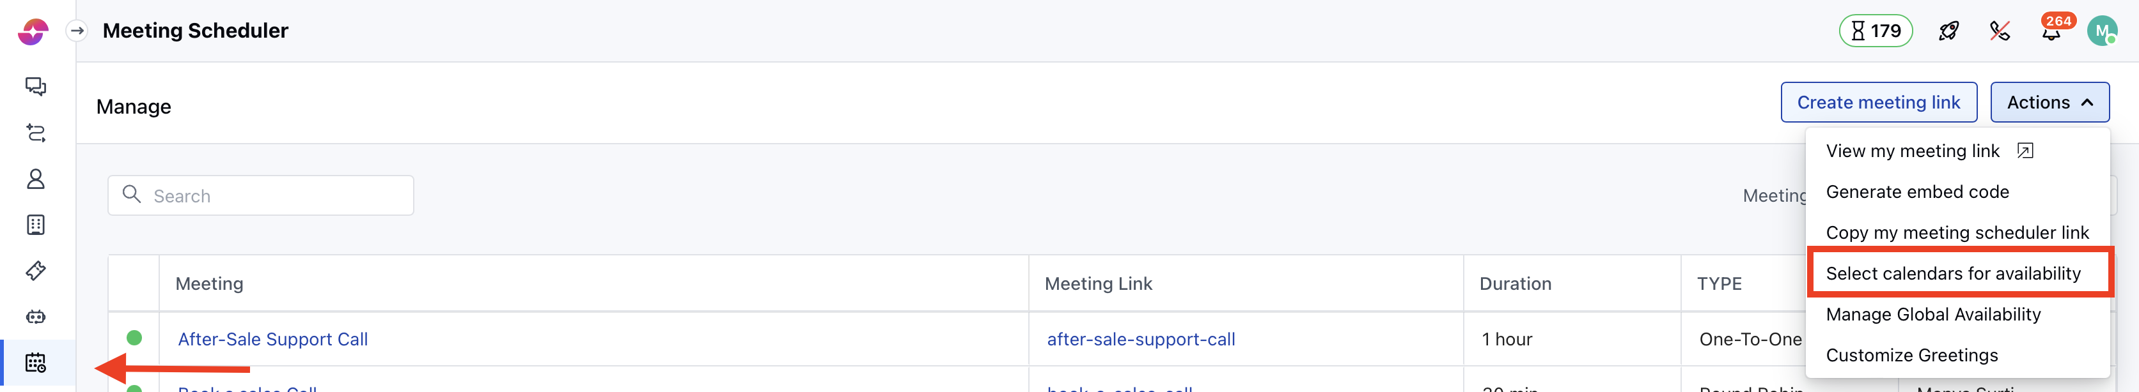Click the sequences/workflow arrows sidebar icon
Viewport: 2139px width, 392px height.
(x=35, y=133)
